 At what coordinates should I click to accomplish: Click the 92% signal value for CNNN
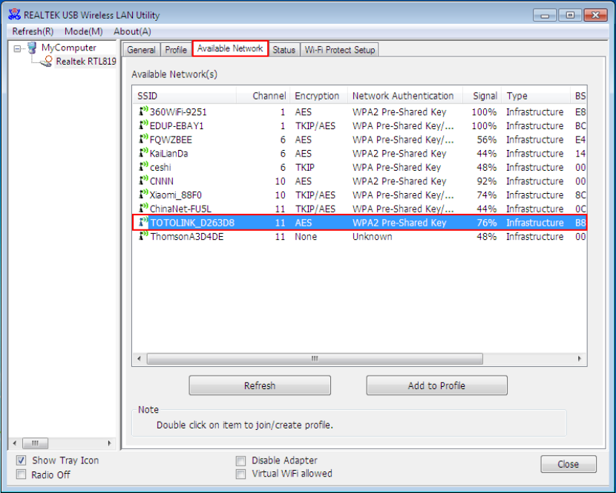click(x=486, y=181)
